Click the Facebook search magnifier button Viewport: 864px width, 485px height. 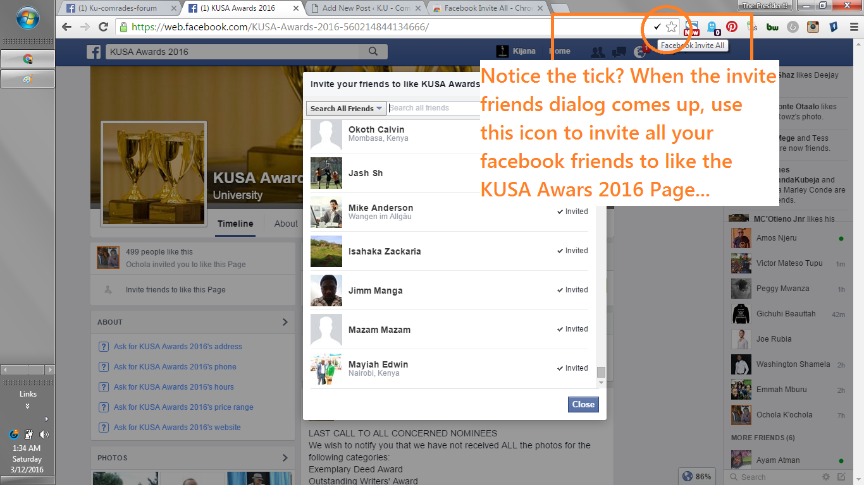tap(373, 52)
